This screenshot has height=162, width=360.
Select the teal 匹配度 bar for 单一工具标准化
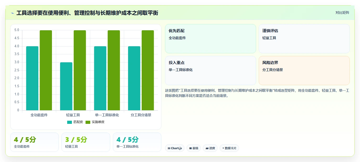pos(100,78)
